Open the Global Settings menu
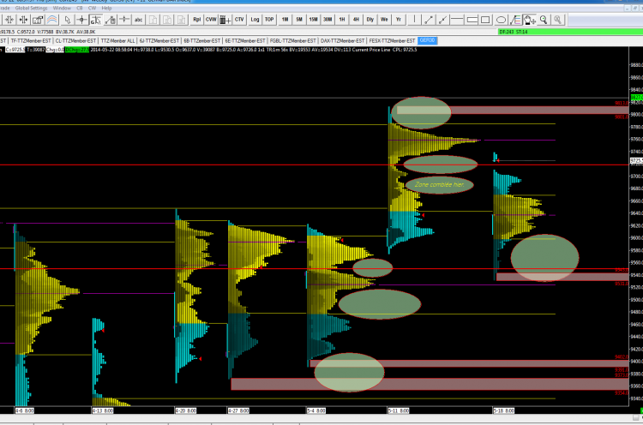 click(31, 9)
